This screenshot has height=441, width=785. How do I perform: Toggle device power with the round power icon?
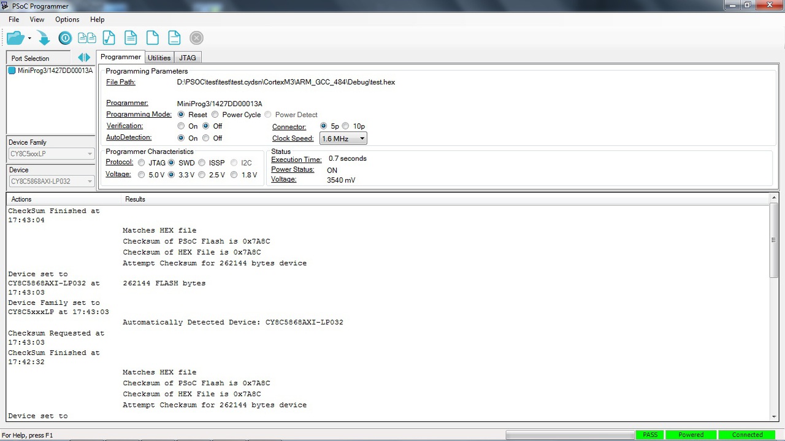65,38
